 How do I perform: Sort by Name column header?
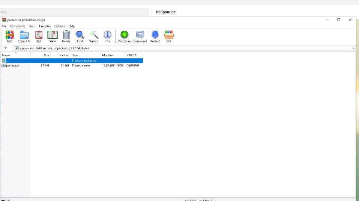(15, 55)
